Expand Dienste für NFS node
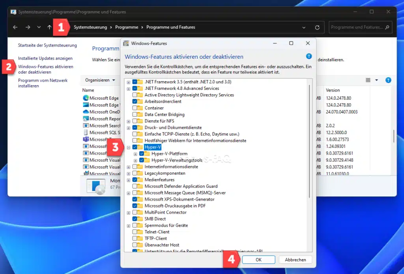404x274 pixels. pos(128,121)
